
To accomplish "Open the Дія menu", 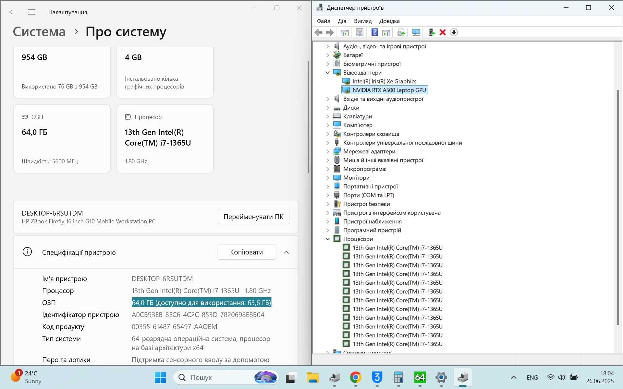I will tap(342, 21).
